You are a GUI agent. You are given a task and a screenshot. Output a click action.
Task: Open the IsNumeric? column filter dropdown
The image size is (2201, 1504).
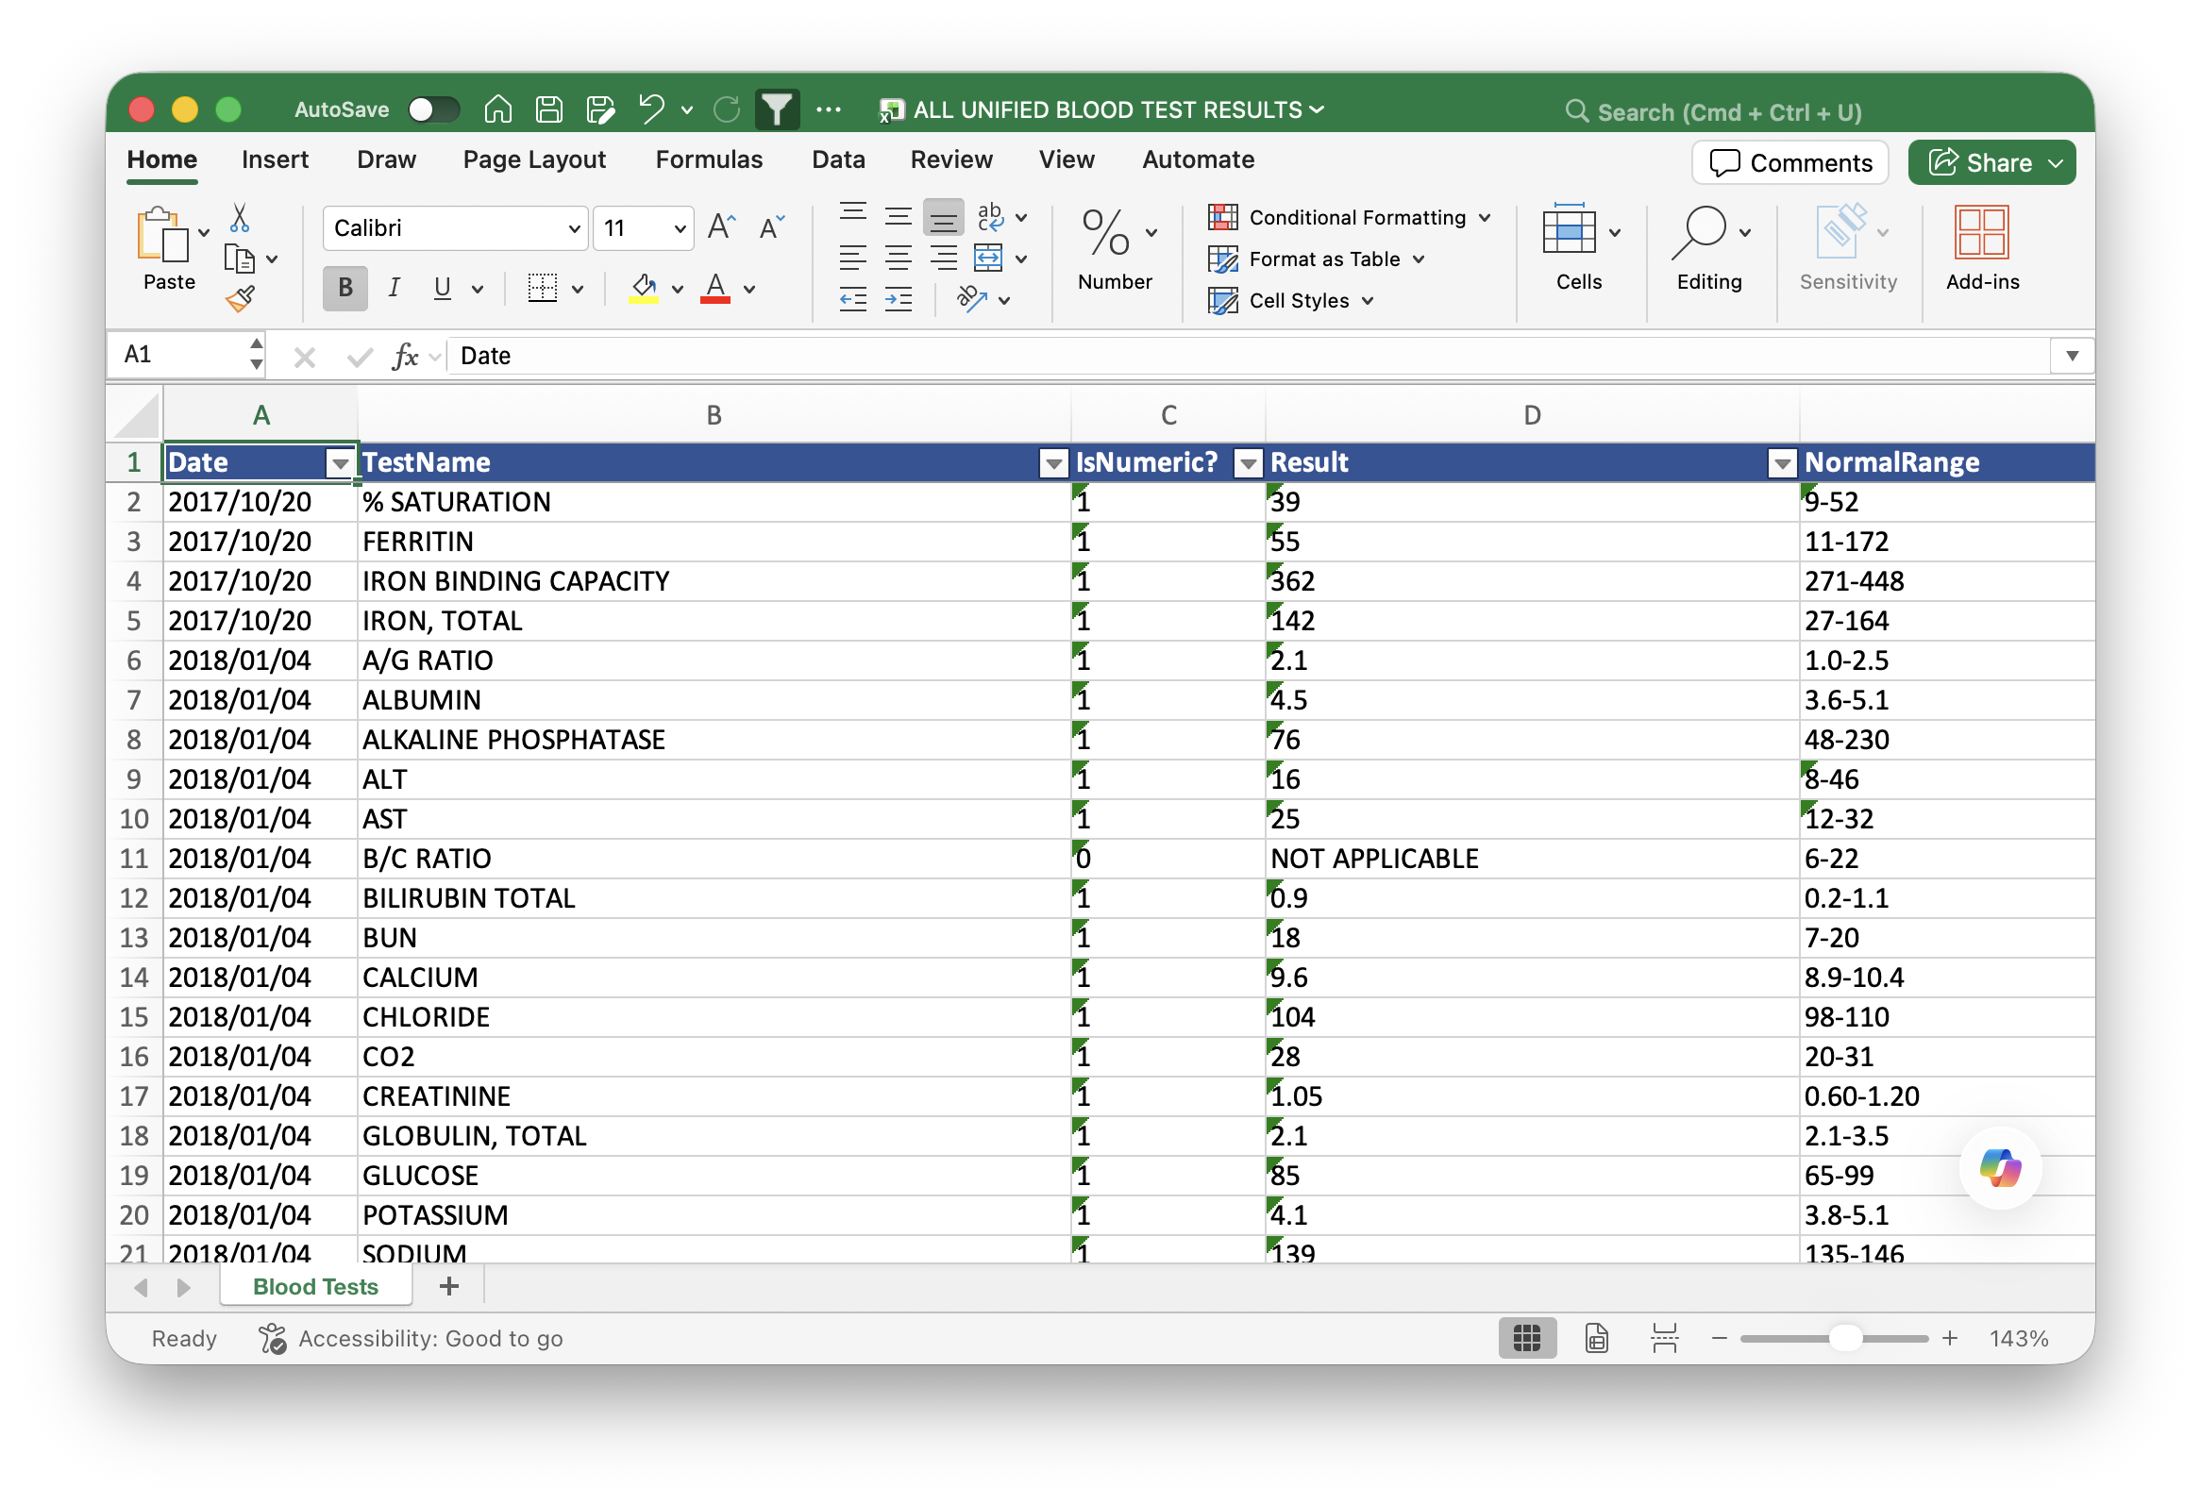pos(1250,463)
